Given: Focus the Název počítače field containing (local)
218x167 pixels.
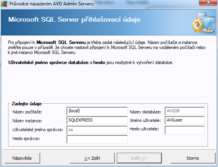Looking at the screenshot, I should point(97,111).
